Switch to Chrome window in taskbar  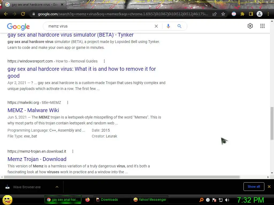point(63,200)
